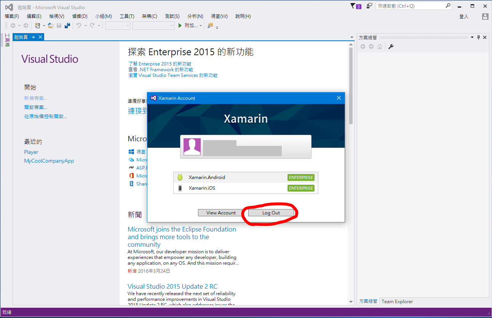
Task: Click 從原始檔控制開啟... link
Action: pyautogui.click(x=46, y=117)
